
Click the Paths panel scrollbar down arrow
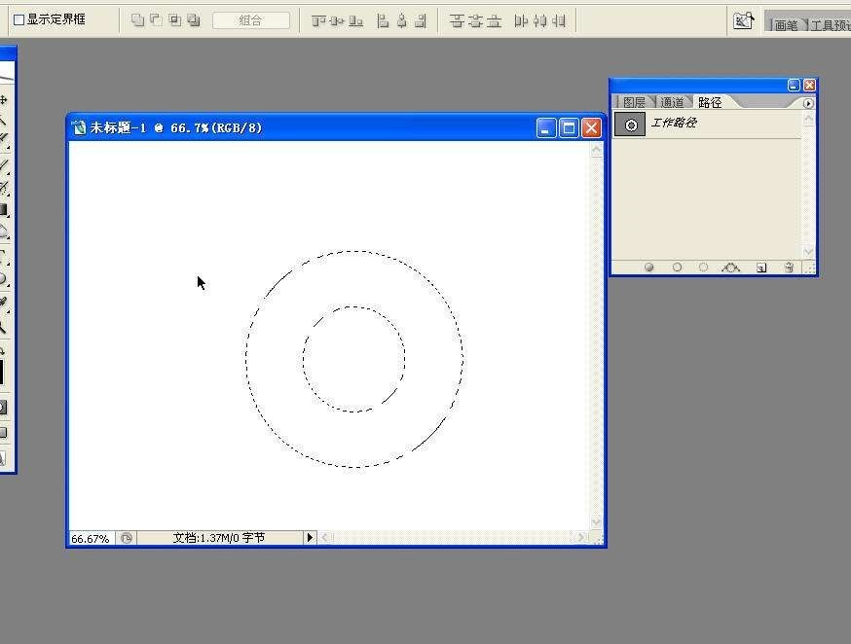pyautogui.click(x=809, y=249)
